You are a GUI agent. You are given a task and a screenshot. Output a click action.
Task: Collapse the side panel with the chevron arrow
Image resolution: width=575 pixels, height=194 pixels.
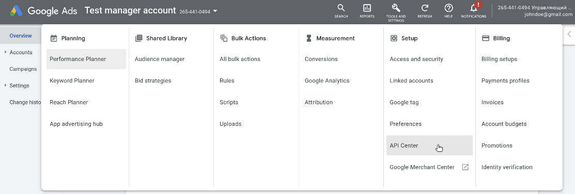pyautogui.click(x=569, y=34)
